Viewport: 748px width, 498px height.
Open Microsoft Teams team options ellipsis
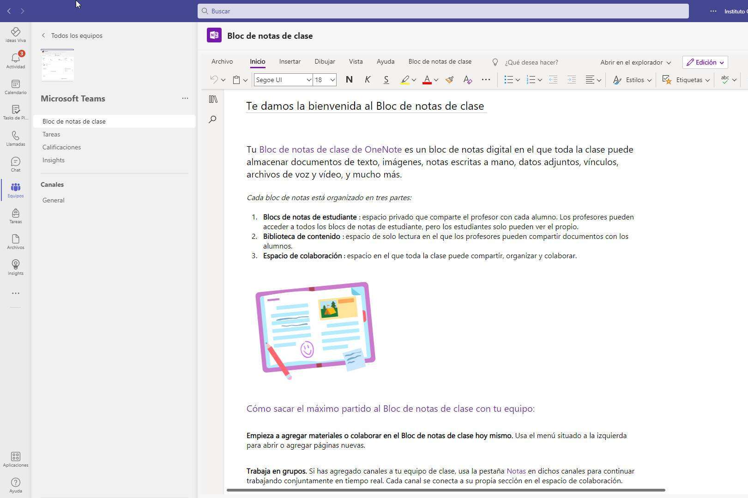(185, 98)
